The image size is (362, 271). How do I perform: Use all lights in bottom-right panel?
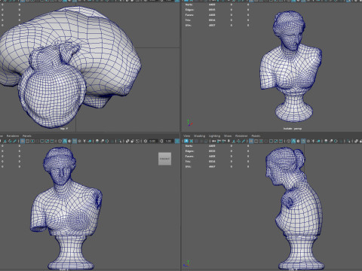[313, 141]
